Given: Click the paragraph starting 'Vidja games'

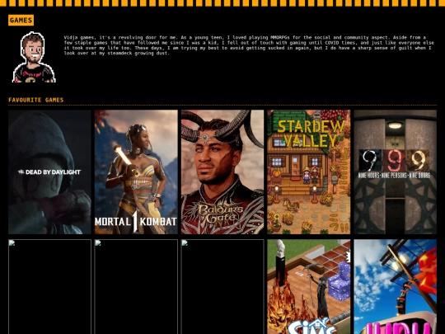Looking at the screenshot, I should click(249, 45).
